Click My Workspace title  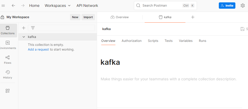pyautogui.click(x=18, y=17)
